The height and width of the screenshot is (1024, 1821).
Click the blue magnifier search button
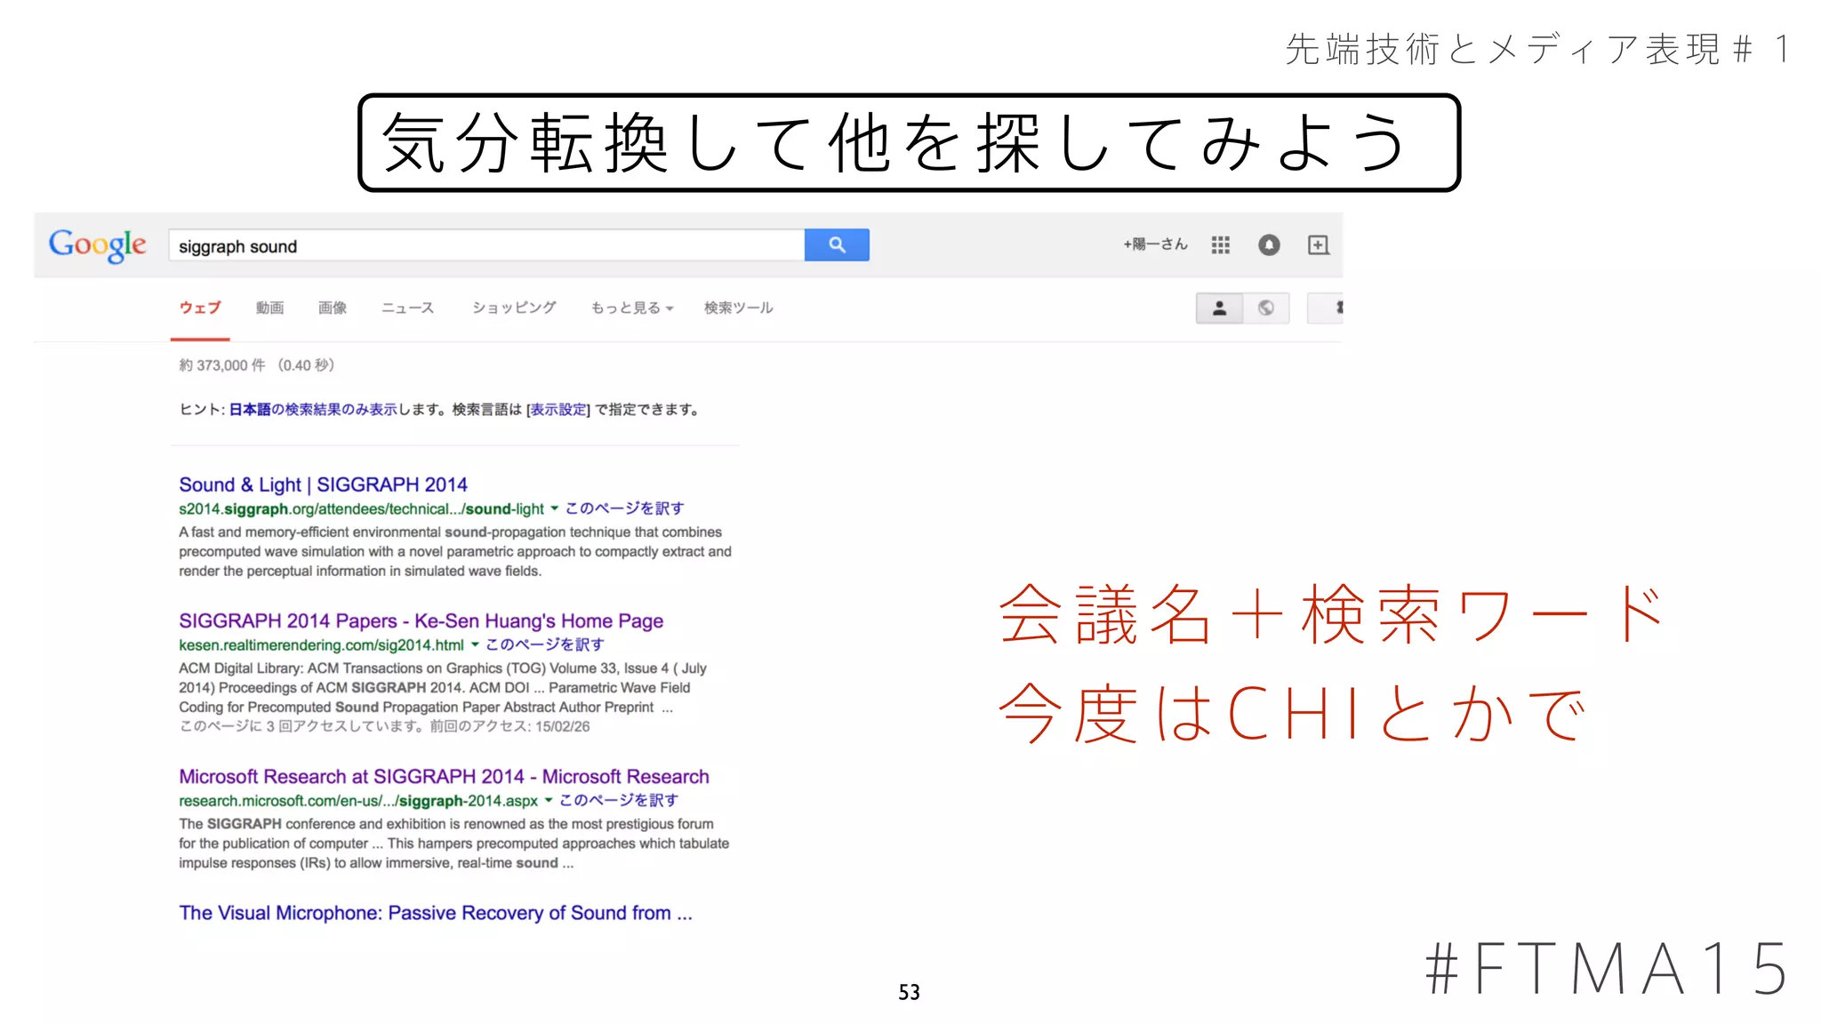coord(837,244)
